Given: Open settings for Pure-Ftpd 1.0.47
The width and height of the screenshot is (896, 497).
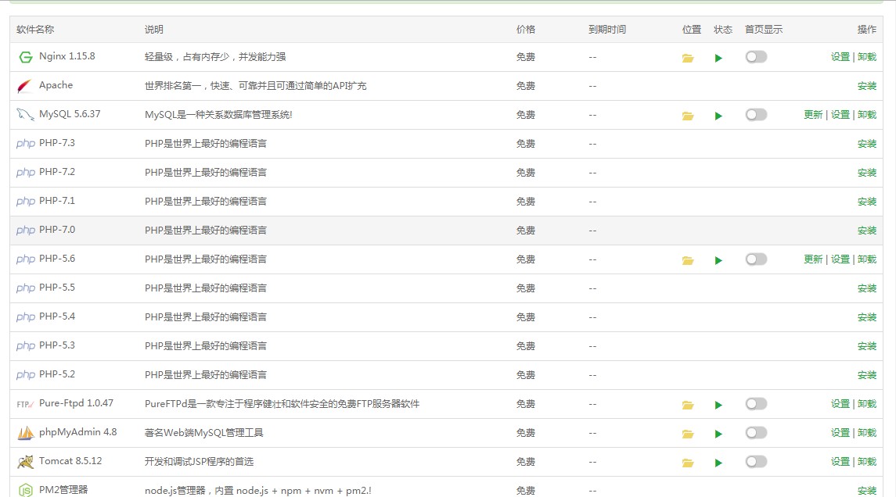Looking at the screenshot, I should (840, 403).
